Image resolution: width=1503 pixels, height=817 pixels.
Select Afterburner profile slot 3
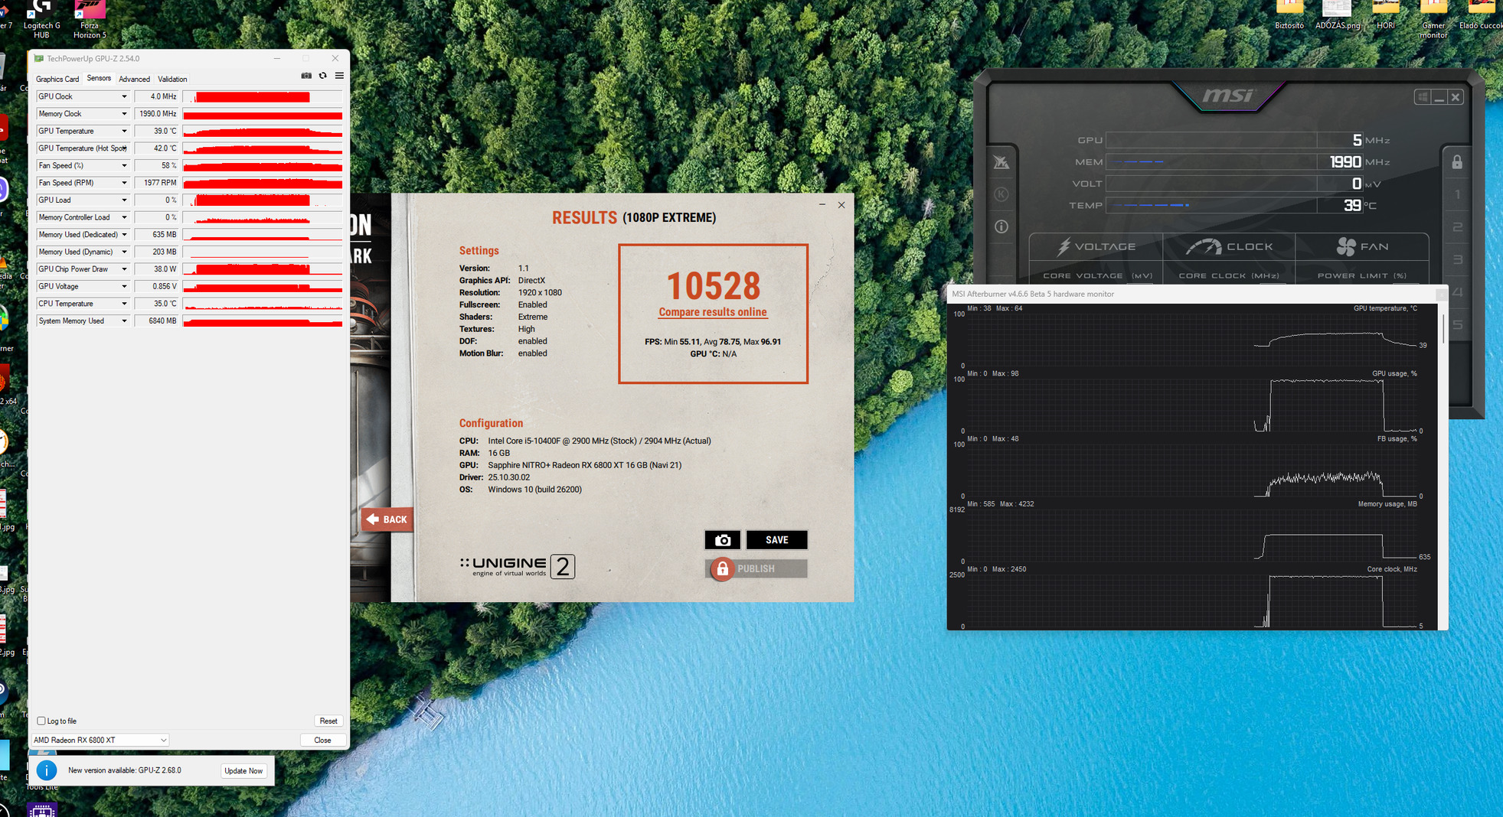[x=1457, y=260]
